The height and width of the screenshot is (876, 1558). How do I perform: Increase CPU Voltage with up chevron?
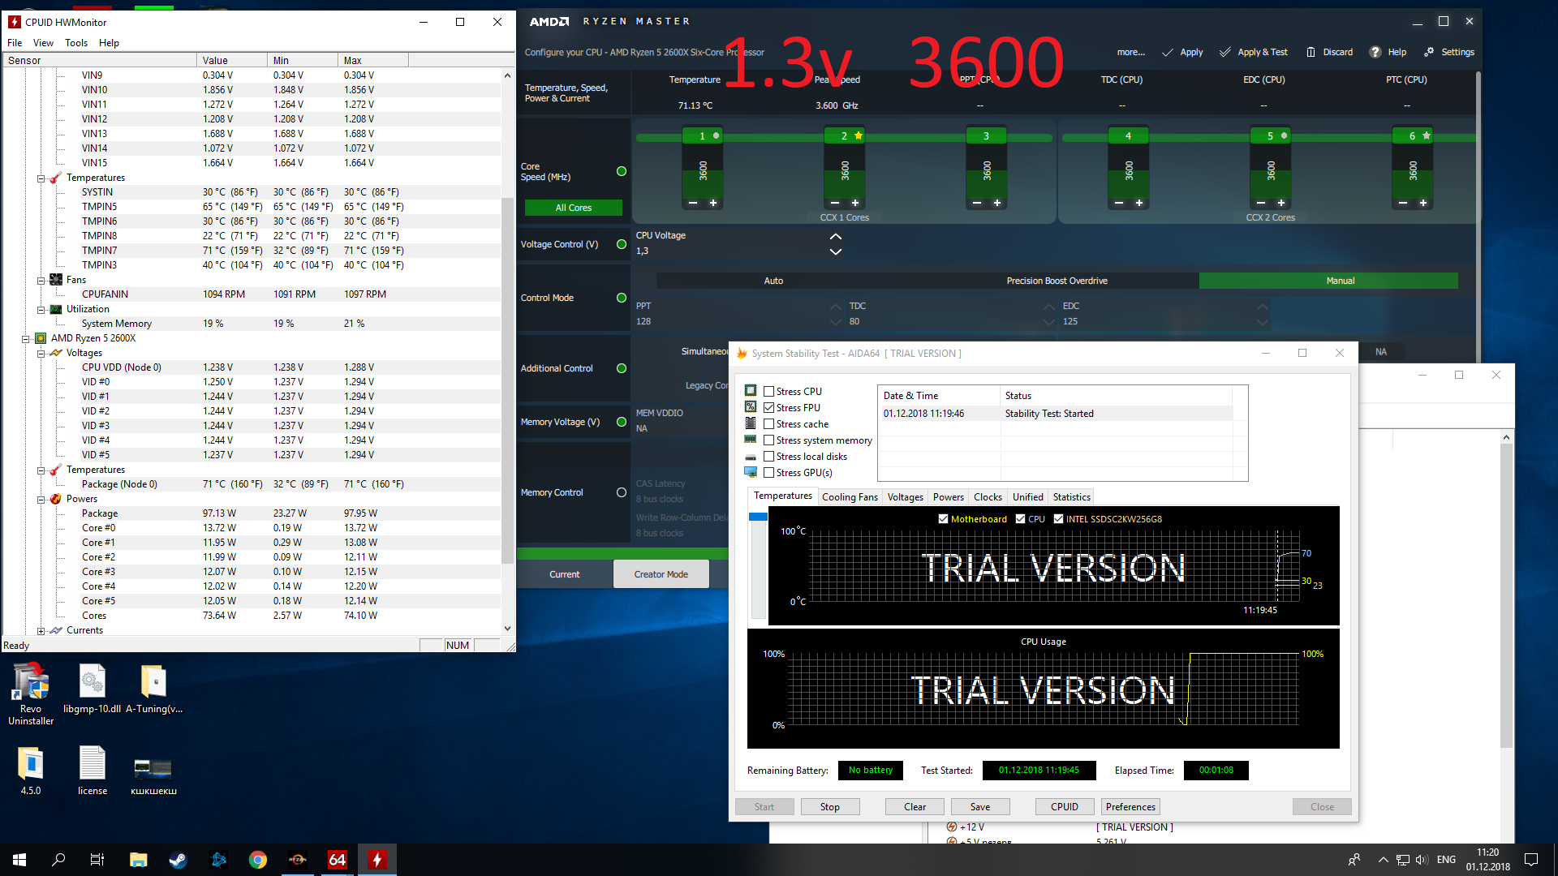tap(835, 237)
